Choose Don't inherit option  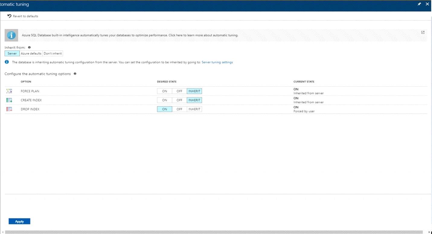coord(53,54)
